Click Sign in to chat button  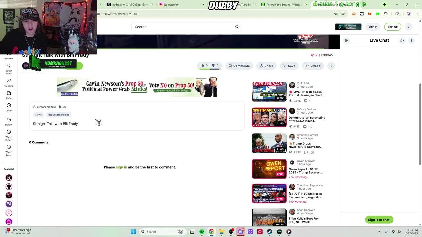(379, 220)
